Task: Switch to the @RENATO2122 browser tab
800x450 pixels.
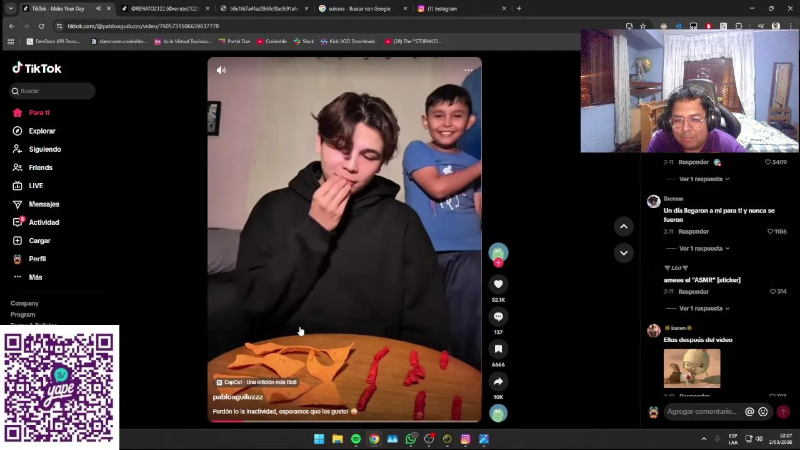Action: pyautogui.click(x=164, y=9)
